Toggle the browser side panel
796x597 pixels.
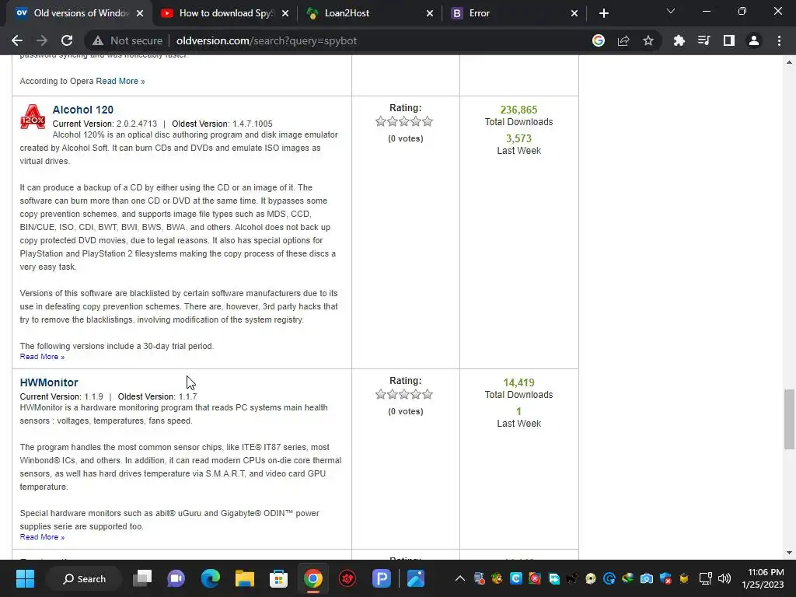coord(729,40)
